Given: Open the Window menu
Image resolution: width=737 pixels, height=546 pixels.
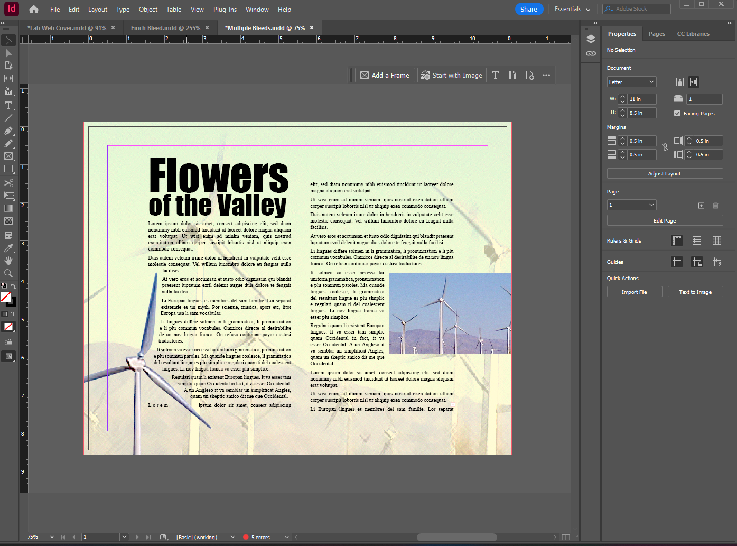Looking at the screenshot, I should click(x=257, y=9).
